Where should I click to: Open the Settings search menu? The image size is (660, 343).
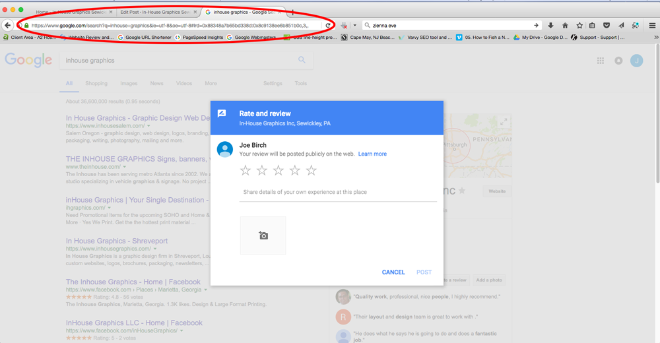[273, 83]
